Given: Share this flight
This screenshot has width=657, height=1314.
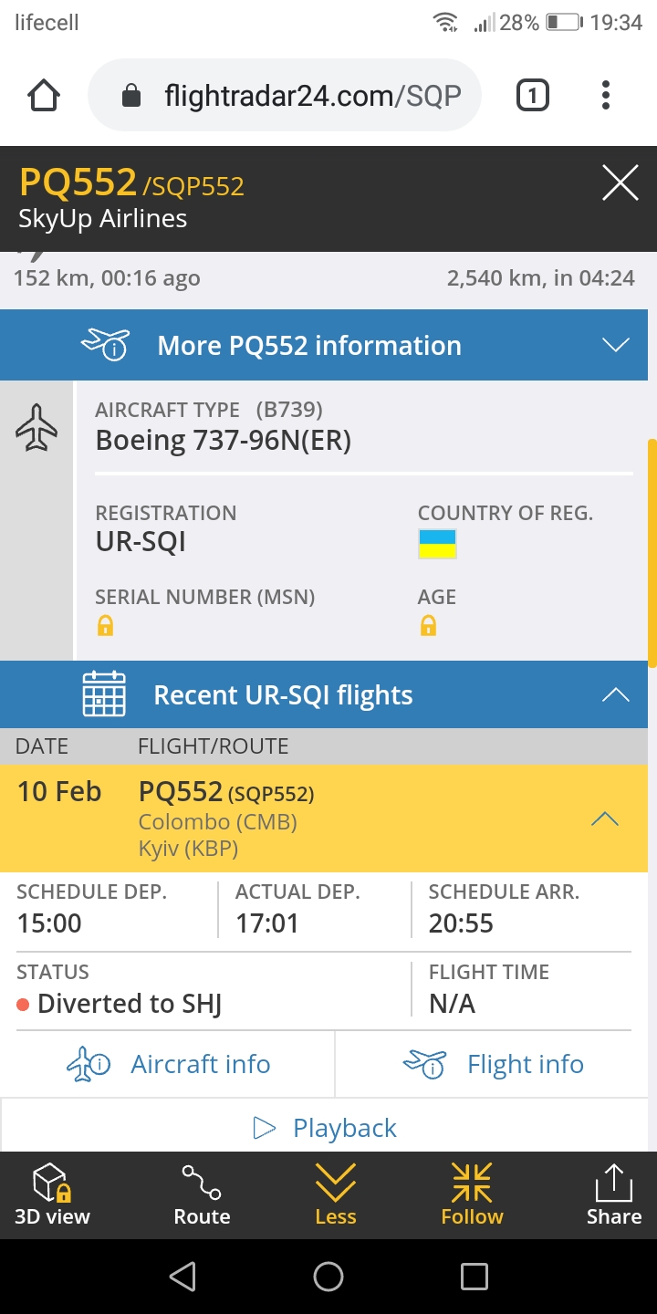Looking at the screenshot, I should [x=613, y=1195].
